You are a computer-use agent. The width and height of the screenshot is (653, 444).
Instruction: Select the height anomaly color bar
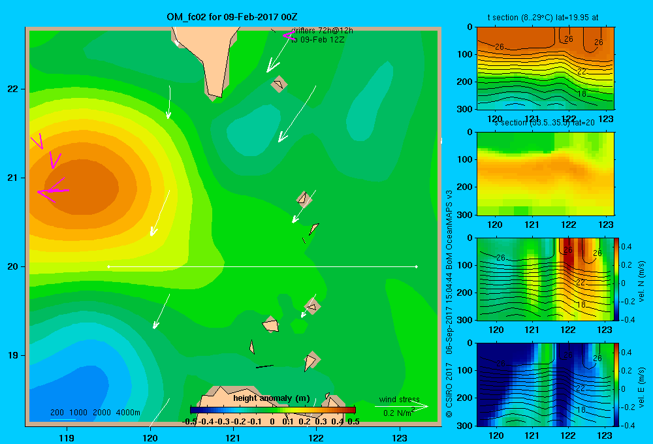[273, 410]
